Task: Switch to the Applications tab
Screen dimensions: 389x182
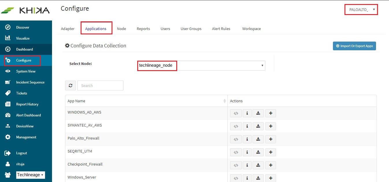Action: tap(96, 29)
